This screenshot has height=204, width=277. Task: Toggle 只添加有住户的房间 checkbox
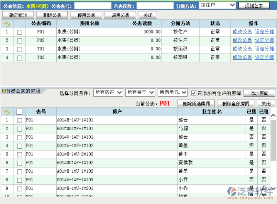click(194, 93)
